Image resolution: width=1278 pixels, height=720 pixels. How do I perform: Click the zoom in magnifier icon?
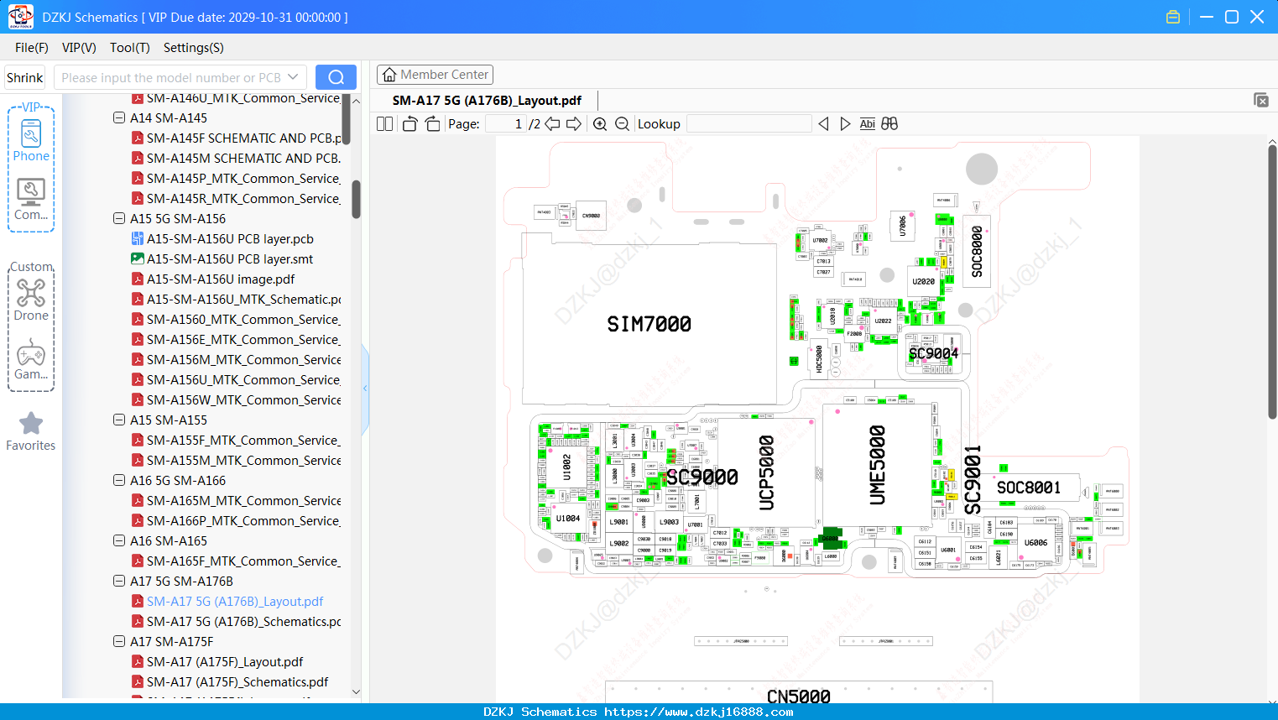tap(600, 124)
